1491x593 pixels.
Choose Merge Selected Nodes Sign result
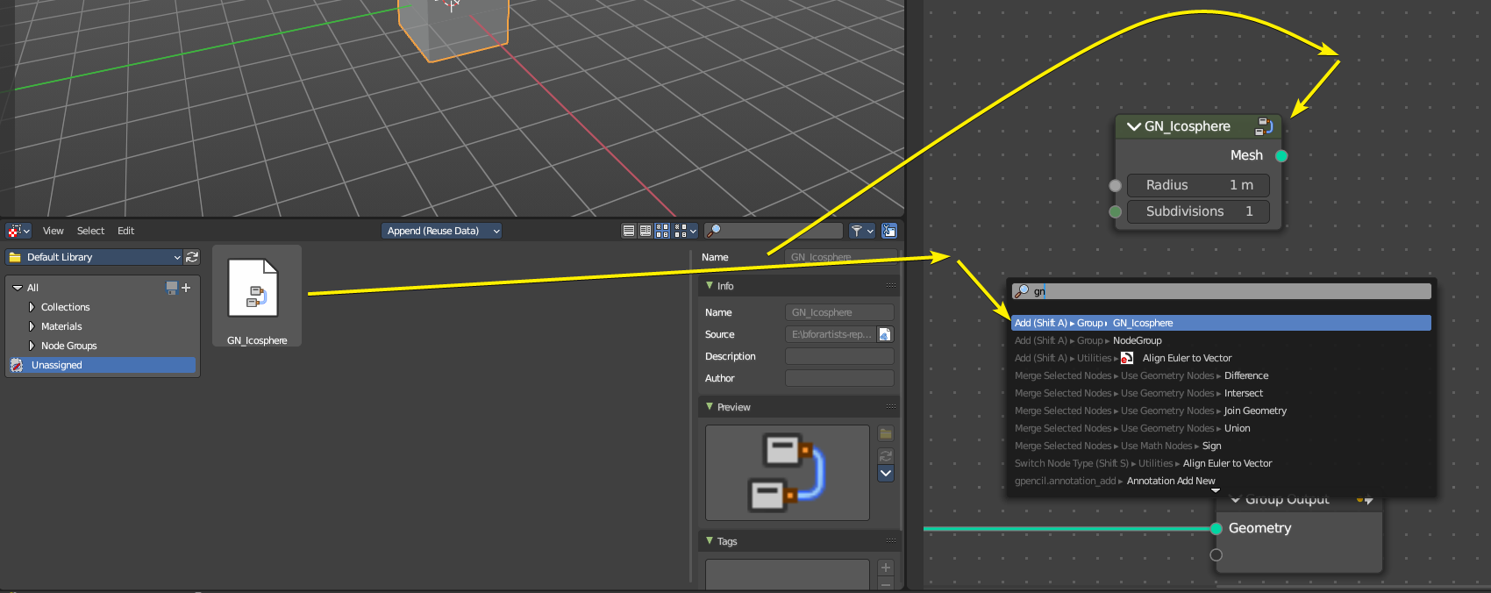click(x=1221, y=446)
